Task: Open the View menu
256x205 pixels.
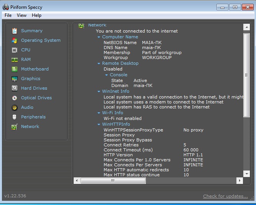Action: 22,15
